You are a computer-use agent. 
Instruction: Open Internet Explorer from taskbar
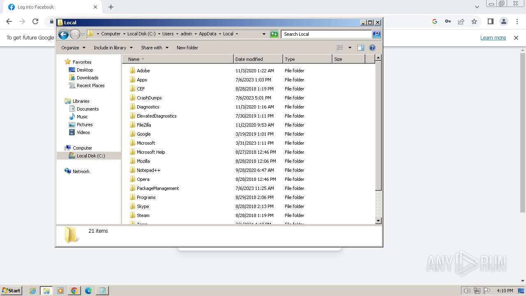pos(32,291)
